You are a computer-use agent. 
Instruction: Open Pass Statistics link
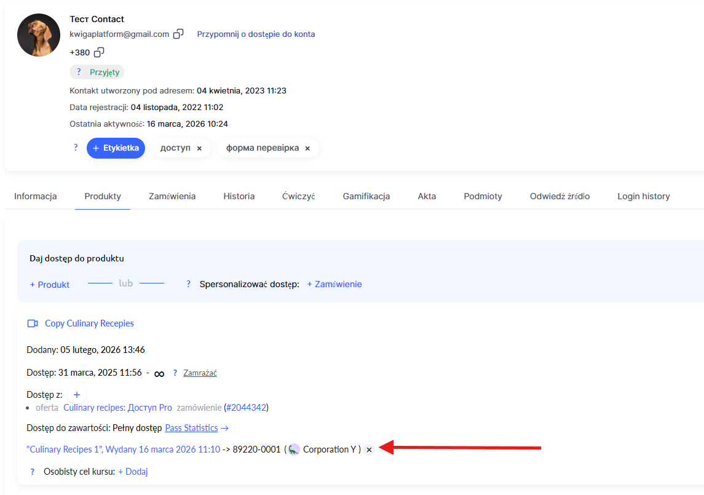click(x=192, y=428)
